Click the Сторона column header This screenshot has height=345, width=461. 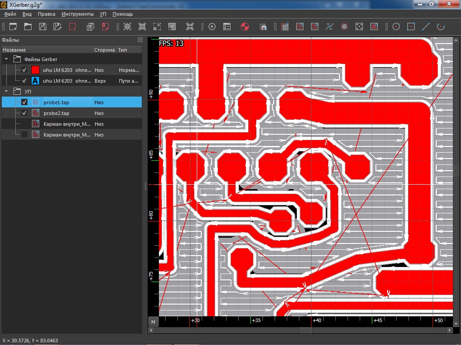(x=104, y=50)
